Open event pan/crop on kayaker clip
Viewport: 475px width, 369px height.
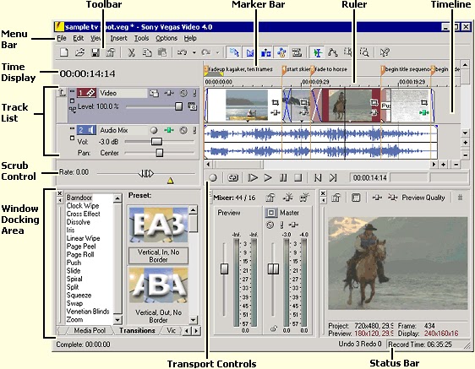[275, 103]
